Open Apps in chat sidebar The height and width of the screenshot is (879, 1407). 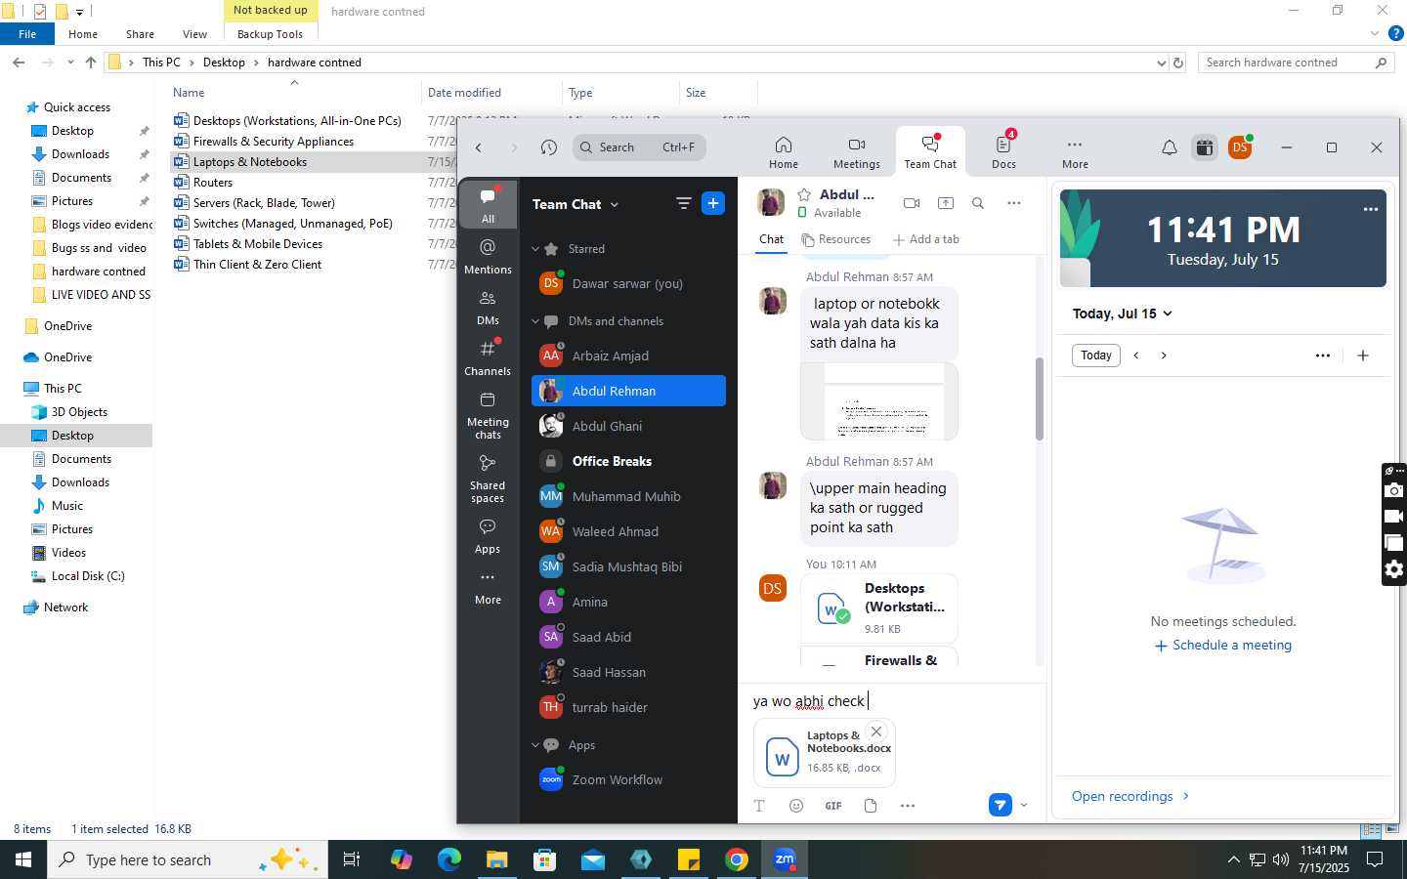click(488, 536)
